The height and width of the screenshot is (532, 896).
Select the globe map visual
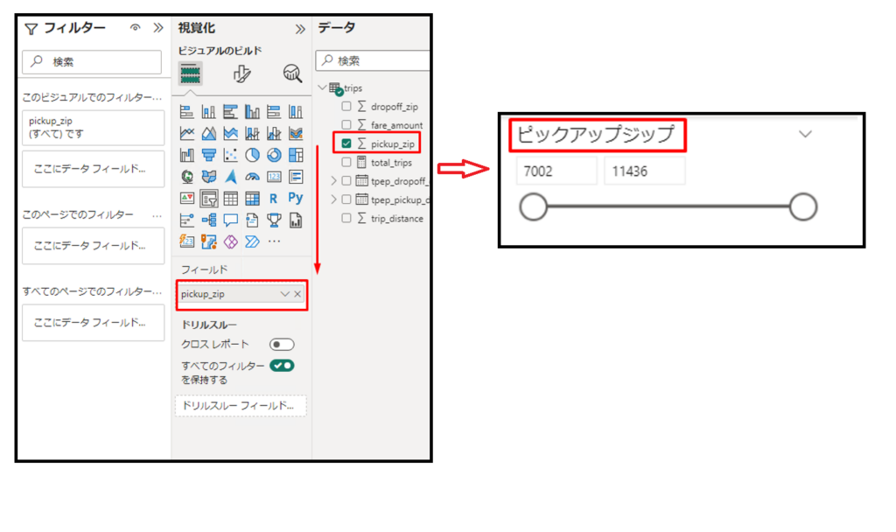[x=187, y=177]
